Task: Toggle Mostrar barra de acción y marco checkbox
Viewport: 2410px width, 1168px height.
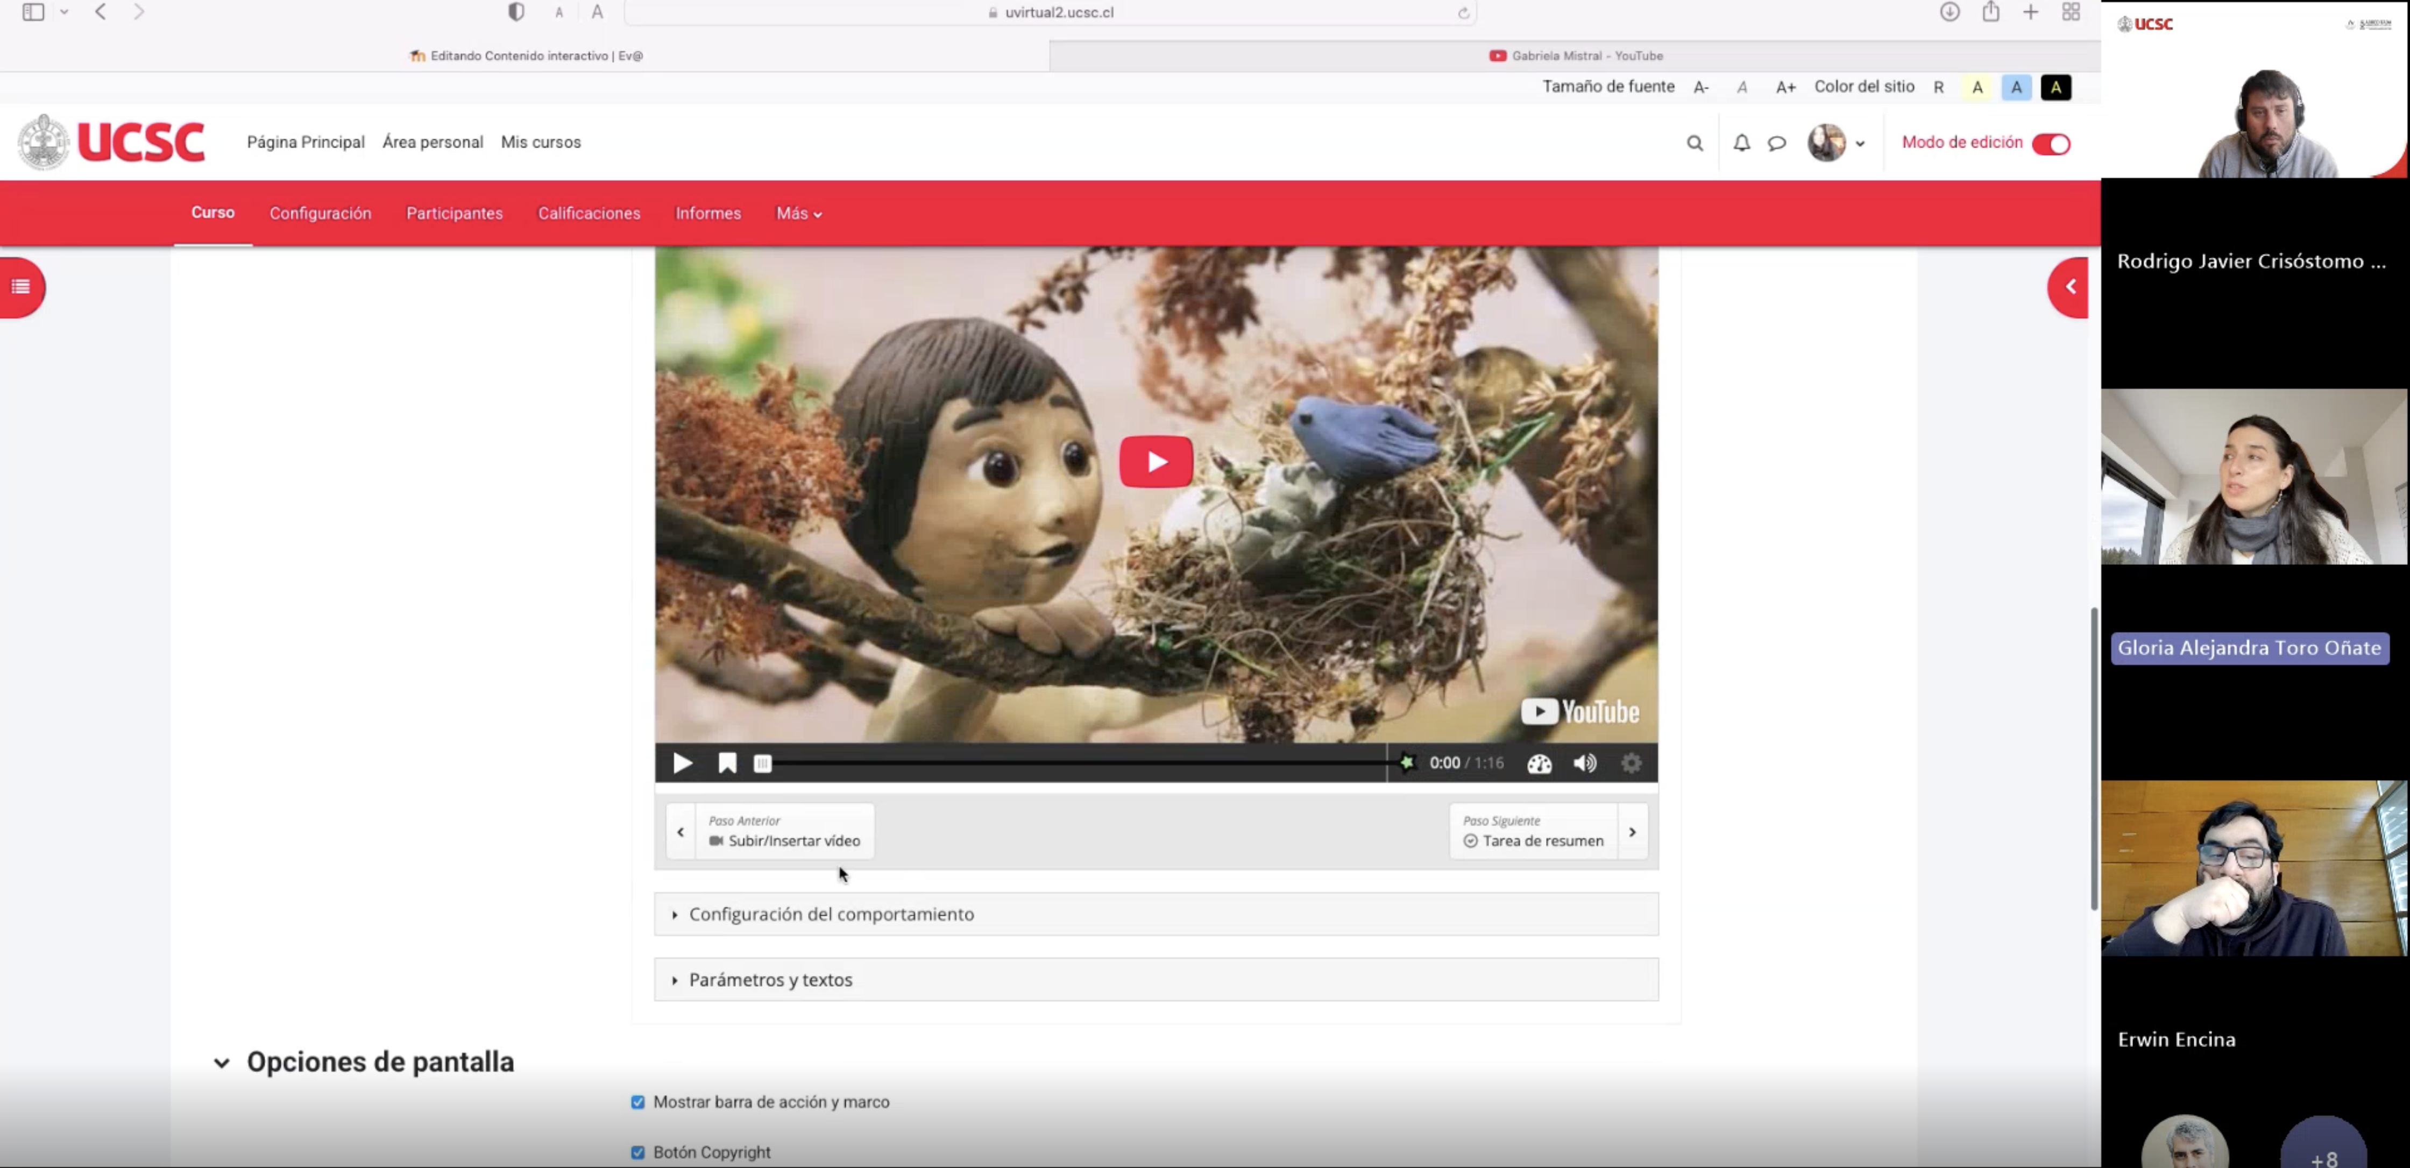Action: pos(637,1102)
